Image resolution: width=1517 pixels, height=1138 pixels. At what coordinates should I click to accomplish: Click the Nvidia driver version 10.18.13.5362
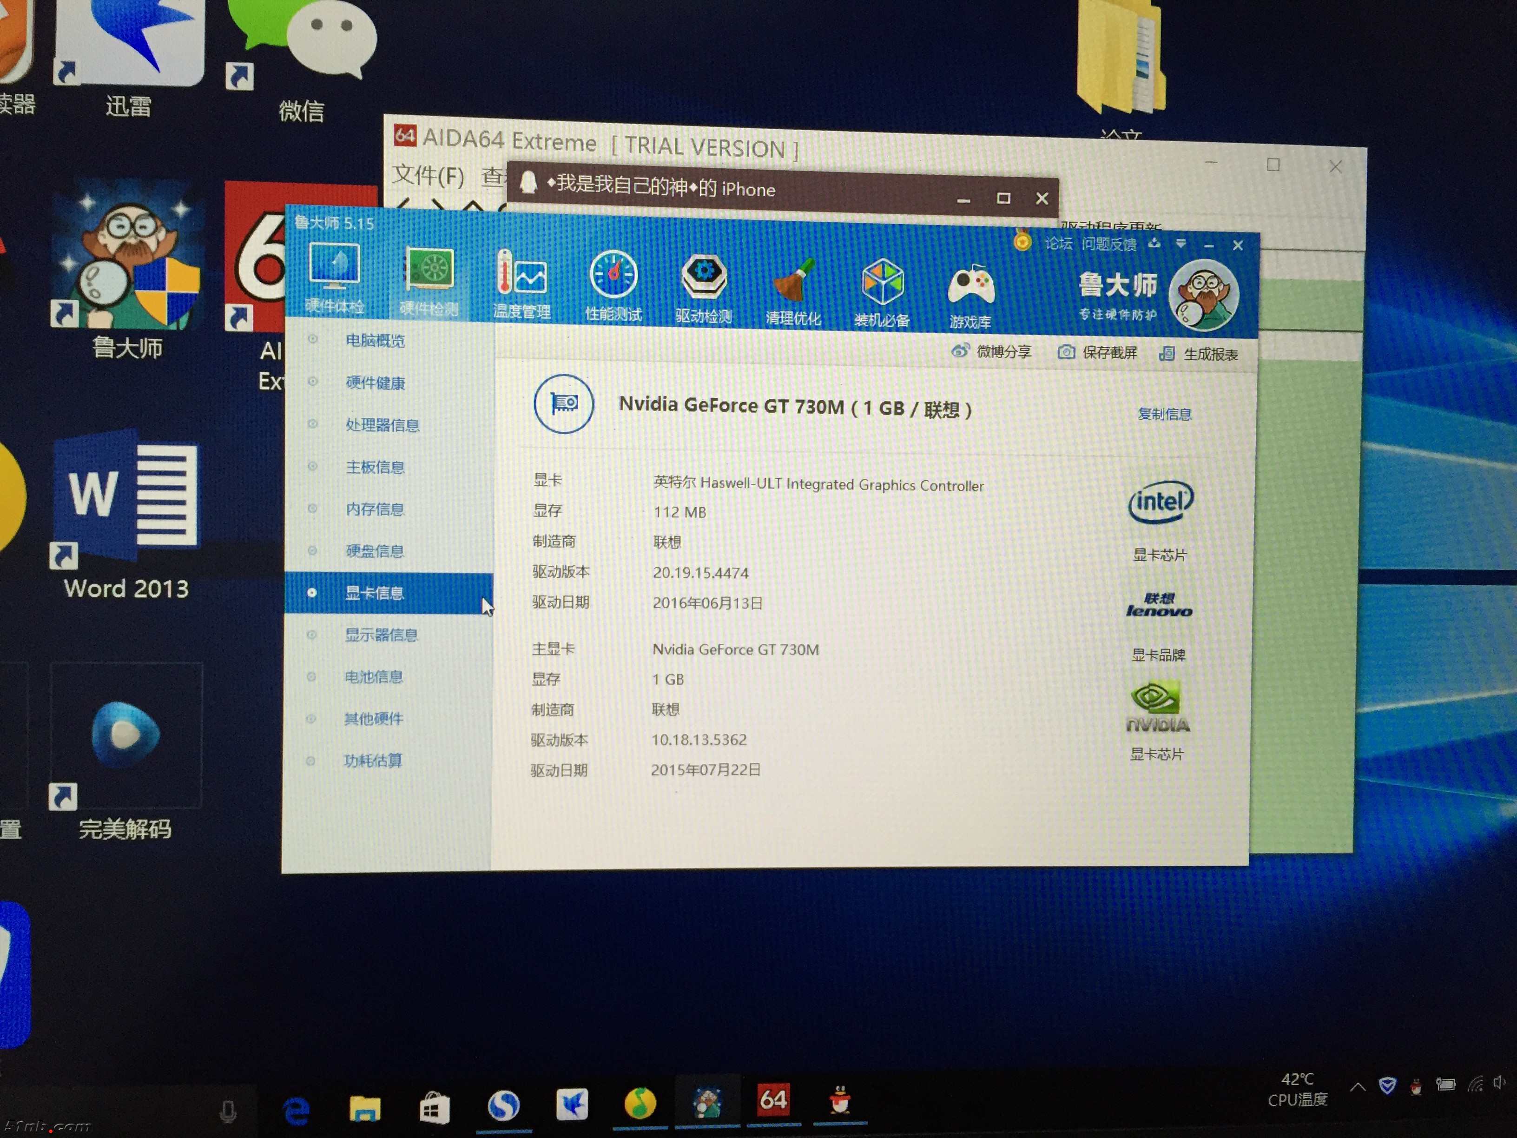pos(699,740)
